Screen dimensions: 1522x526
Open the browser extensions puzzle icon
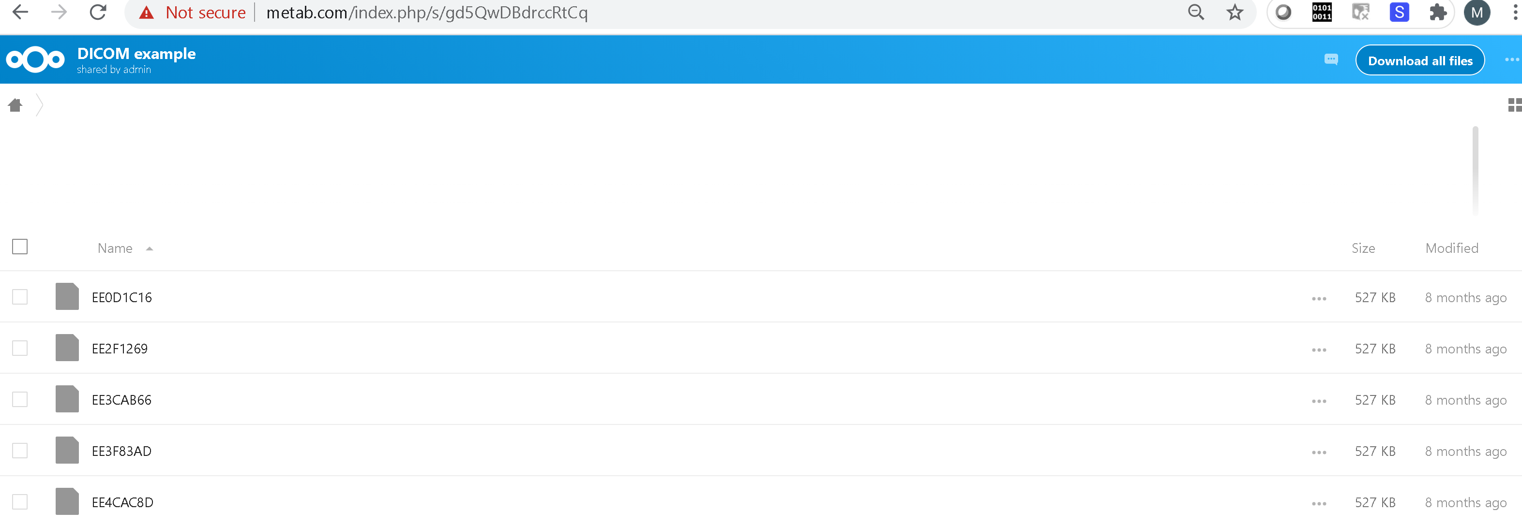tap(1438, 13)
